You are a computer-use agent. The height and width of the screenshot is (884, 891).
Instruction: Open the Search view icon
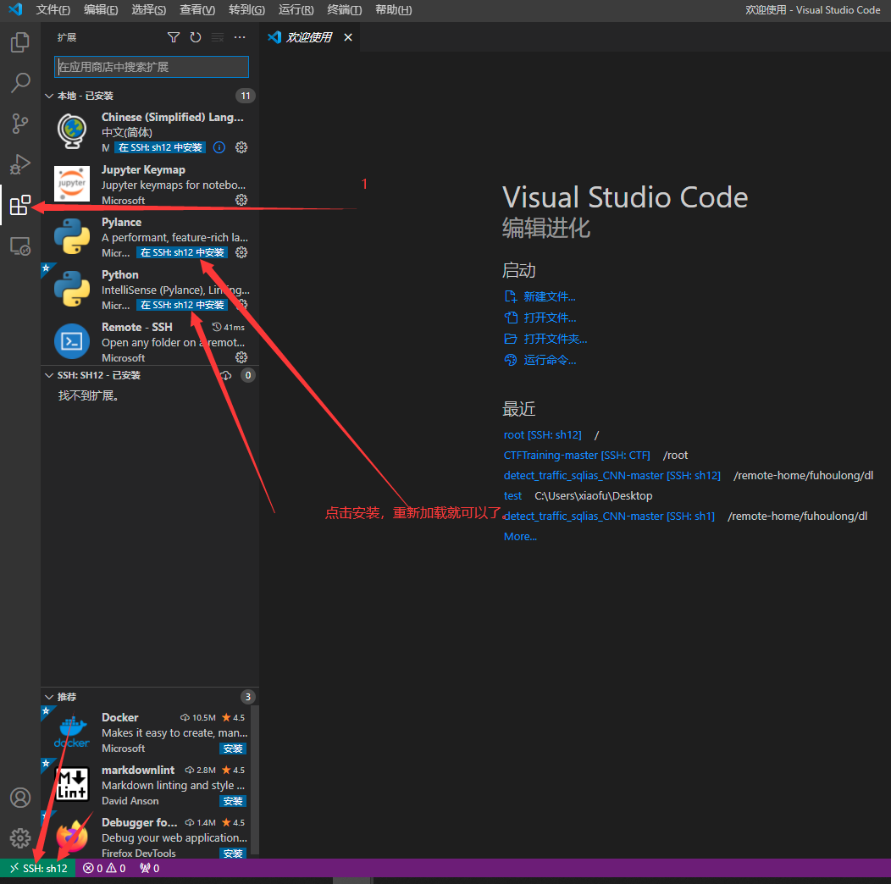[19, 82]
